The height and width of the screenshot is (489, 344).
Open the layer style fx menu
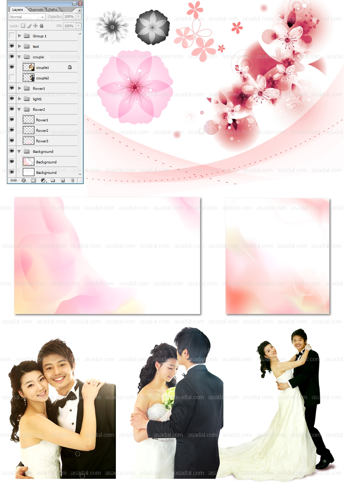[x=24, y=180]
